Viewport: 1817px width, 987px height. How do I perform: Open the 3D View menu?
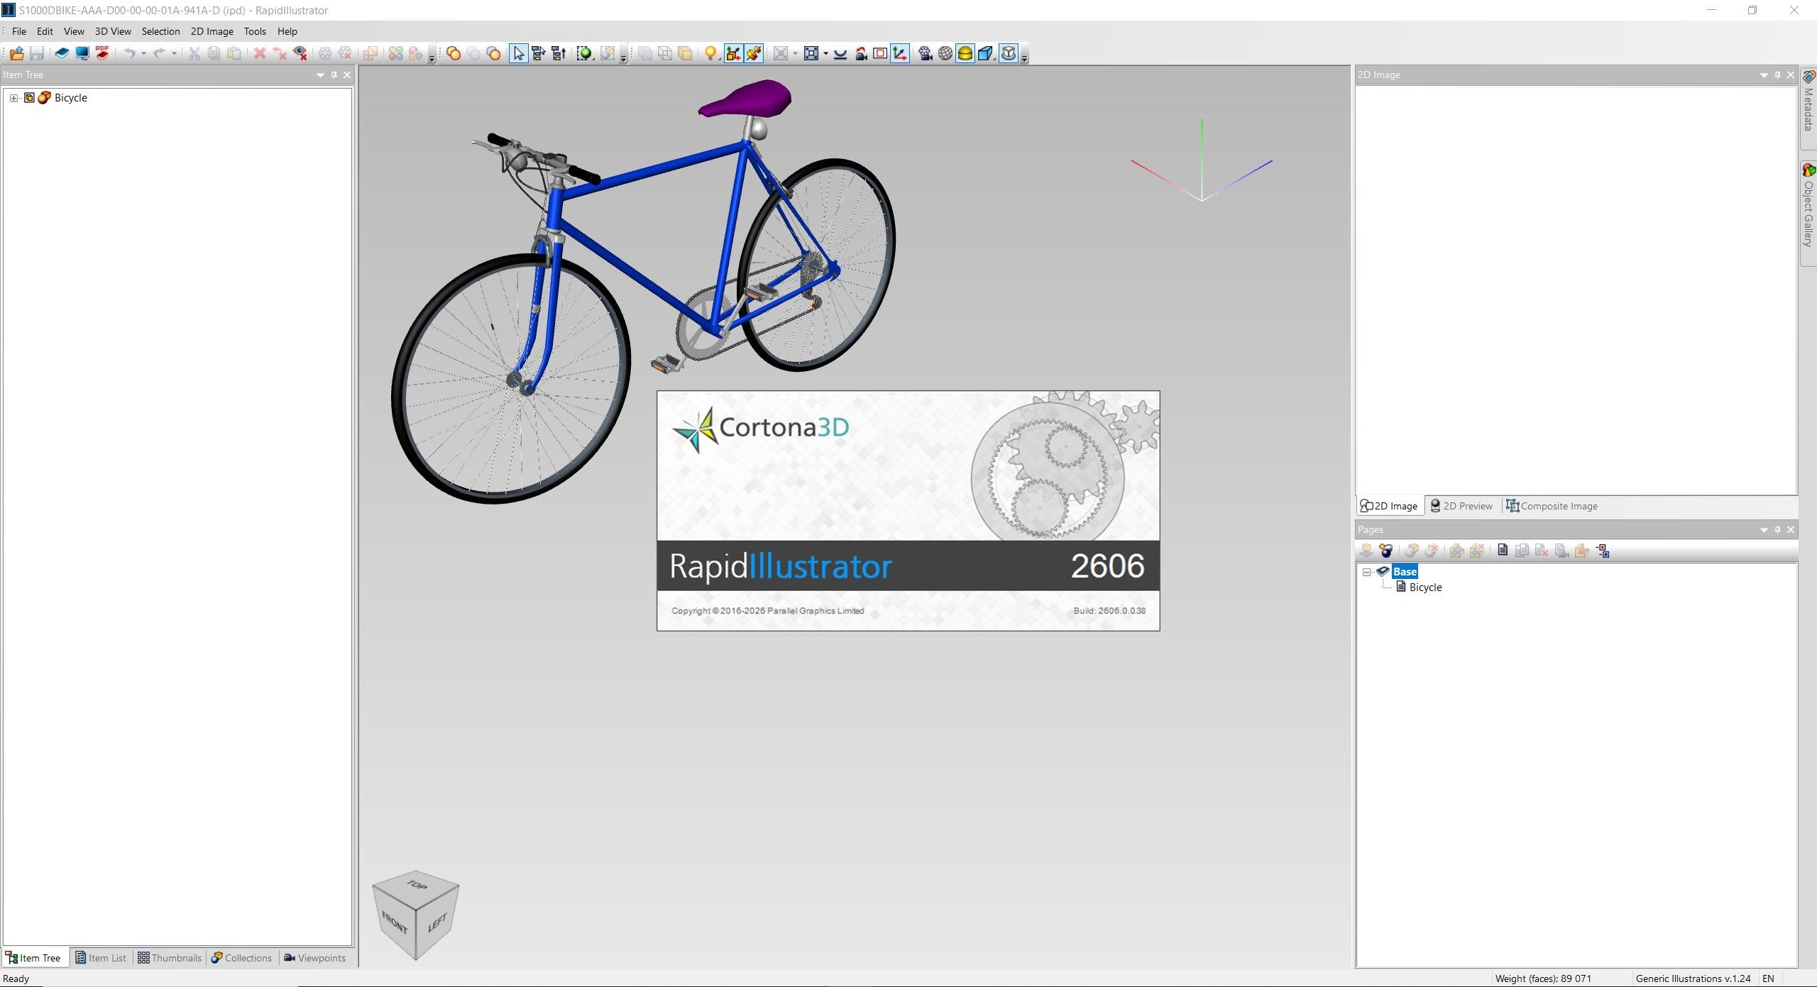(x=113, y=31)
